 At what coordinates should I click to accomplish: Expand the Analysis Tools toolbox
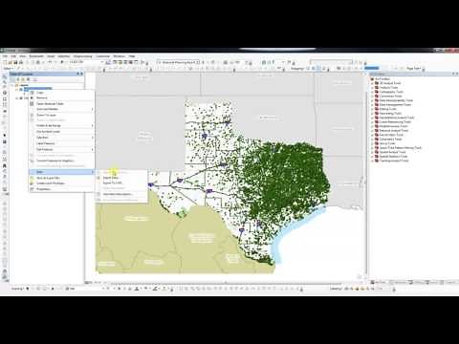coord(372,87)
